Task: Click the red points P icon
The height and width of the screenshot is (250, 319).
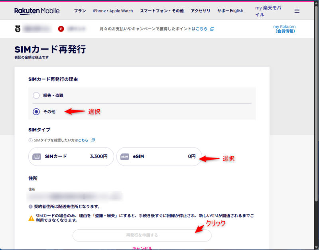Action: tap(61, 29)
